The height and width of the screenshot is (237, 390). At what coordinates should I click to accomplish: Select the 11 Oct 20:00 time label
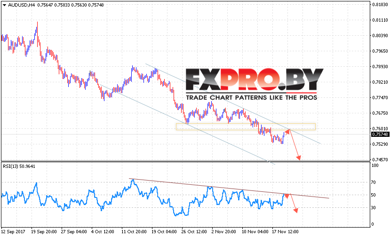[x=134, y=231]
